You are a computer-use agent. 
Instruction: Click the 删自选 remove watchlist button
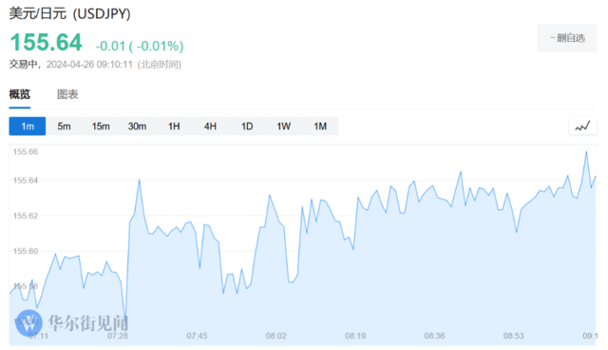coord(567,38)
